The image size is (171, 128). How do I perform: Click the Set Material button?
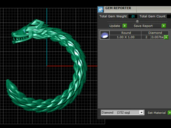157,113
